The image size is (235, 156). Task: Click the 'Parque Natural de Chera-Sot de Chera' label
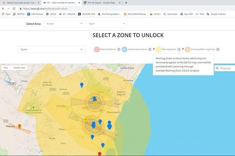(x=34, y=111)
